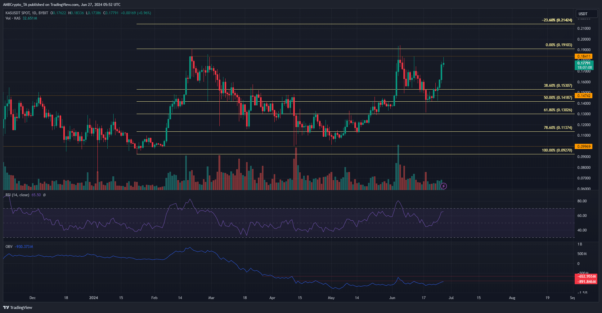Image resolution: width=602 pixels, height=313 pixels.
Task: Select the -23.60% (0.21424) Fibonacci label
Action: (x=557, y=20)
